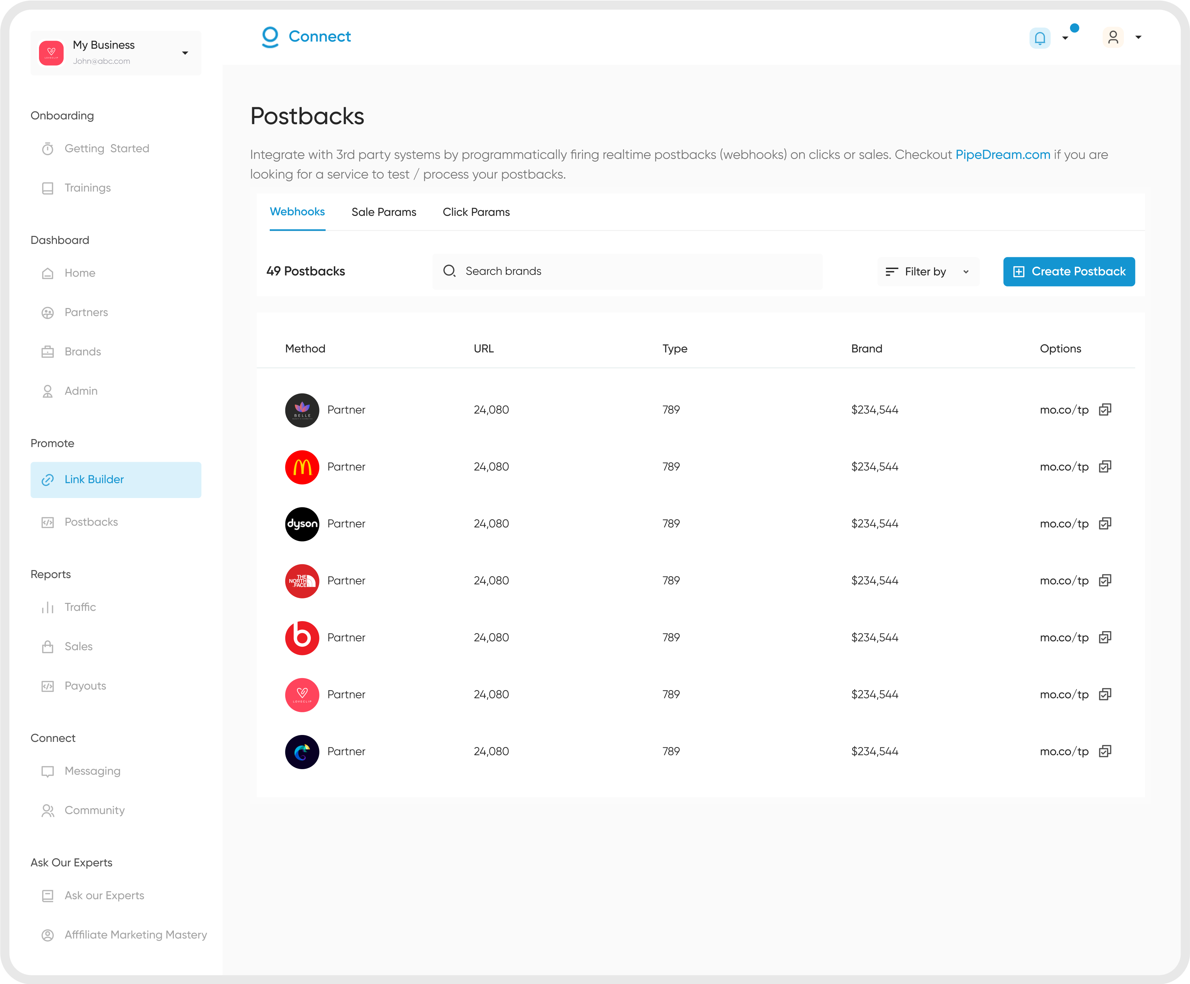Expand the user profile dropdown arrow
The image size is (1190, 984).
tap(1138, 37)
